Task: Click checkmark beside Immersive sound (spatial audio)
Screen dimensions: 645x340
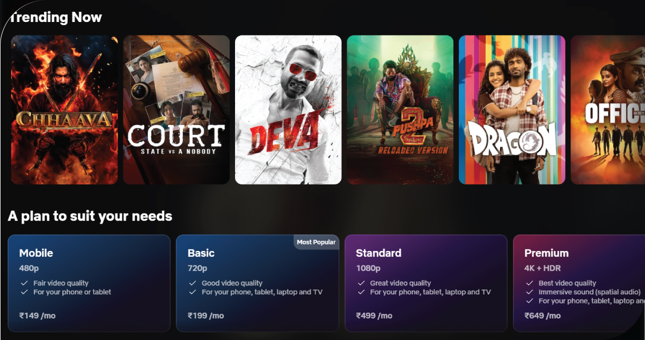Action: coord(529,292)
